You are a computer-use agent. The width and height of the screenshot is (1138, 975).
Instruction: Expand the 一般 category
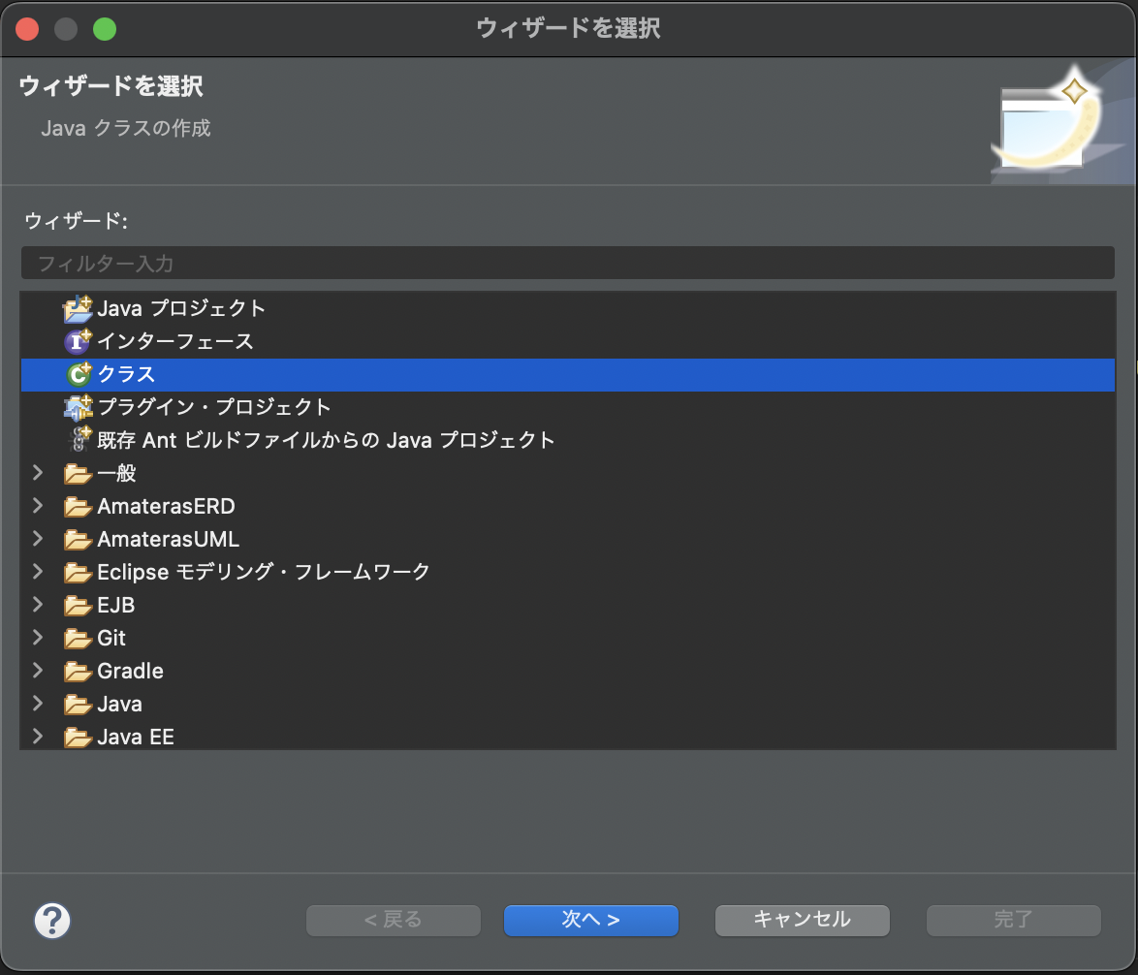(37, 473)
